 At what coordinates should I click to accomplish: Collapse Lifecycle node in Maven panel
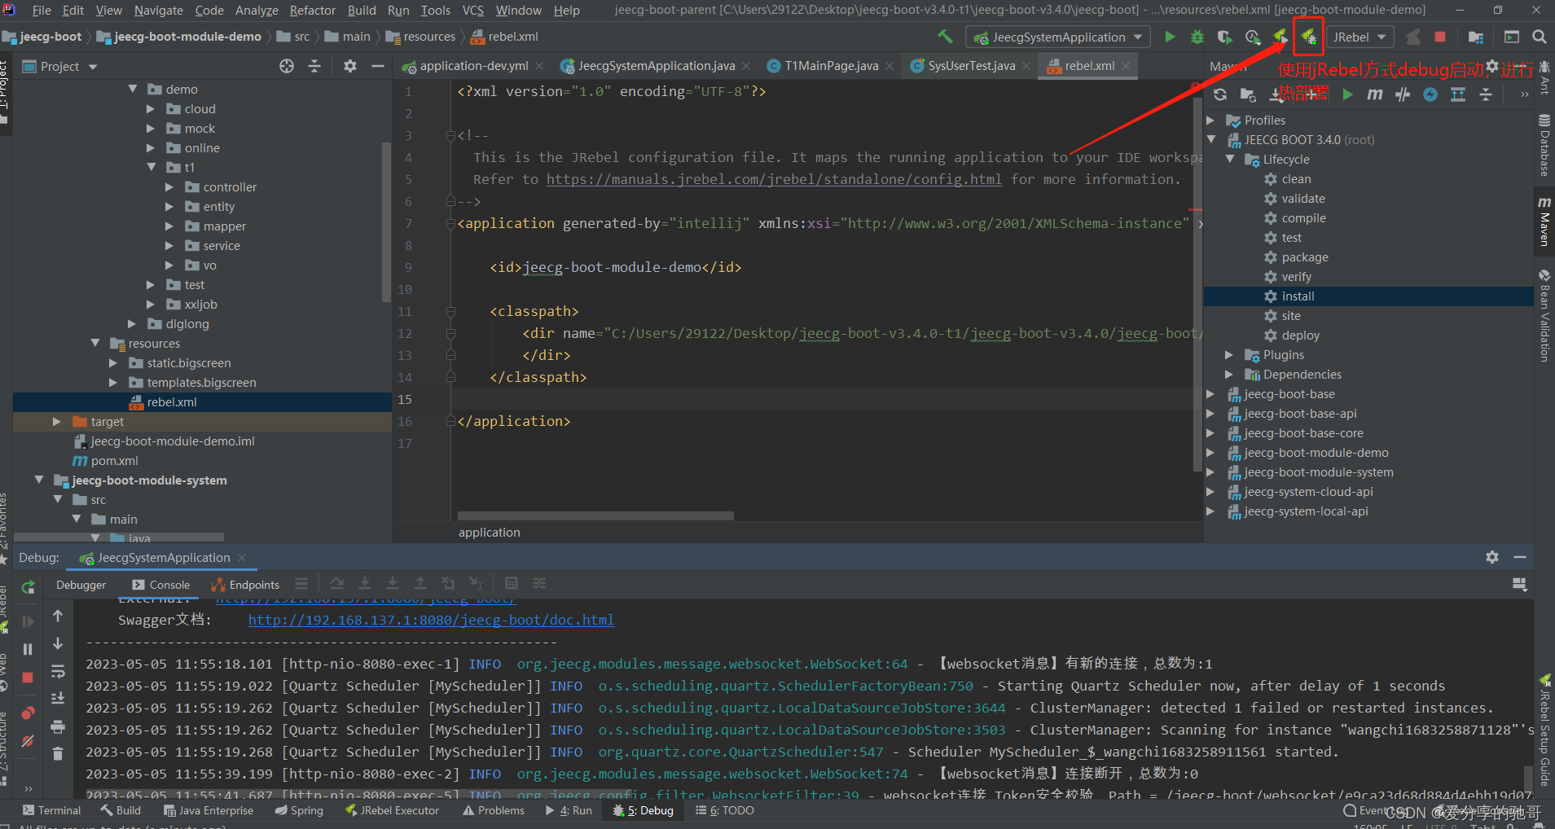coord(1230,159)
